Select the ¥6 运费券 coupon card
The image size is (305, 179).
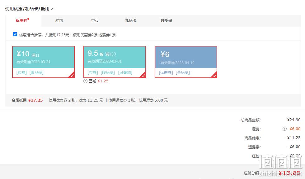point(186,62)
